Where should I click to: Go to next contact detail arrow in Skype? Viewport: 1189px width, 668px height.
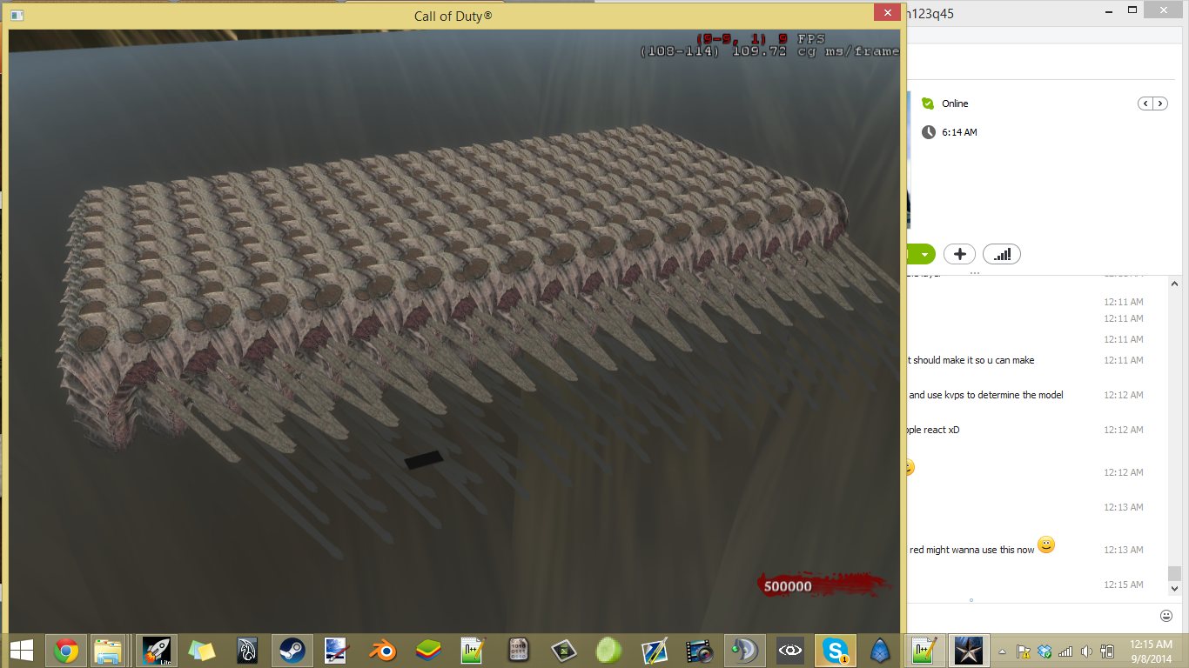pyautogui.click(x=1160, y=104)
